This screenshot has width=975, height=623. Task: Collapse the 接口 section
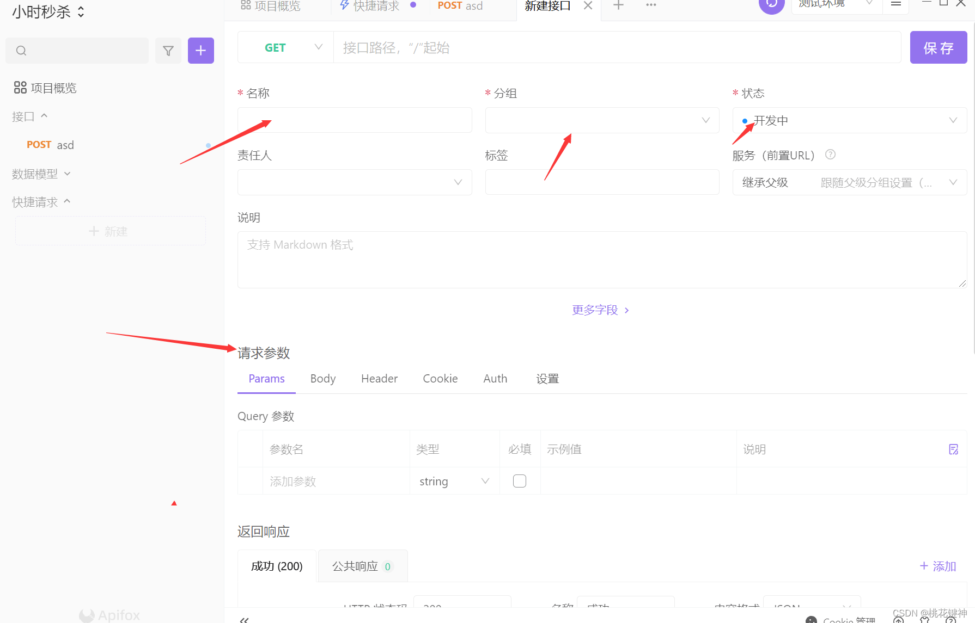click(x=30, y=116)
